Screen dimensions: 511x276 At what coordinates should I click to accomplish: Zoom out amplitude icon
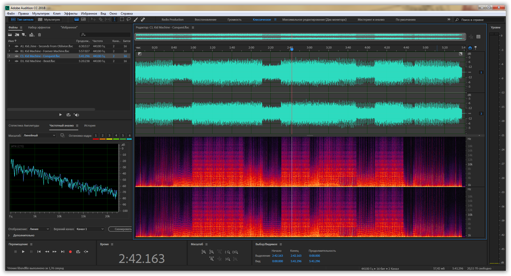[211, 252]
